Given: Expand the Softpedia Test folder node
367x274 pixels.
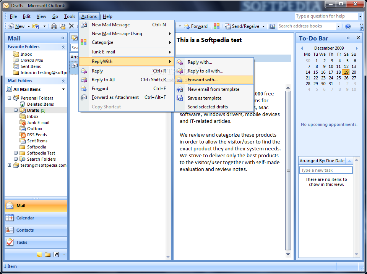Looking at the screenshot, I should (x=16, y=153).
